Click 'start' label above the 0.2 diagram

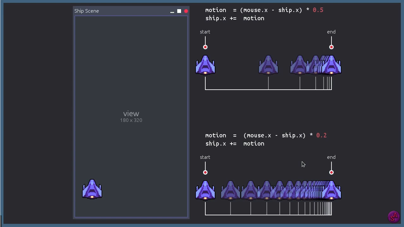[x=205, y=157]
